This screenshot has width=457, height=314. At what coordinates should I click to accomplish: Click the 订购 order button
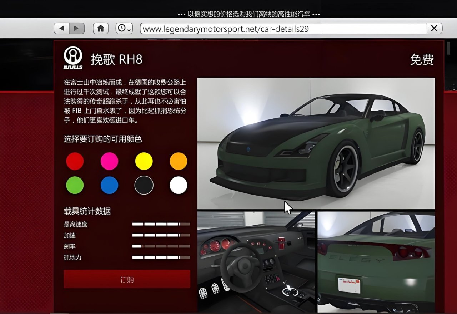pos(127,279)
